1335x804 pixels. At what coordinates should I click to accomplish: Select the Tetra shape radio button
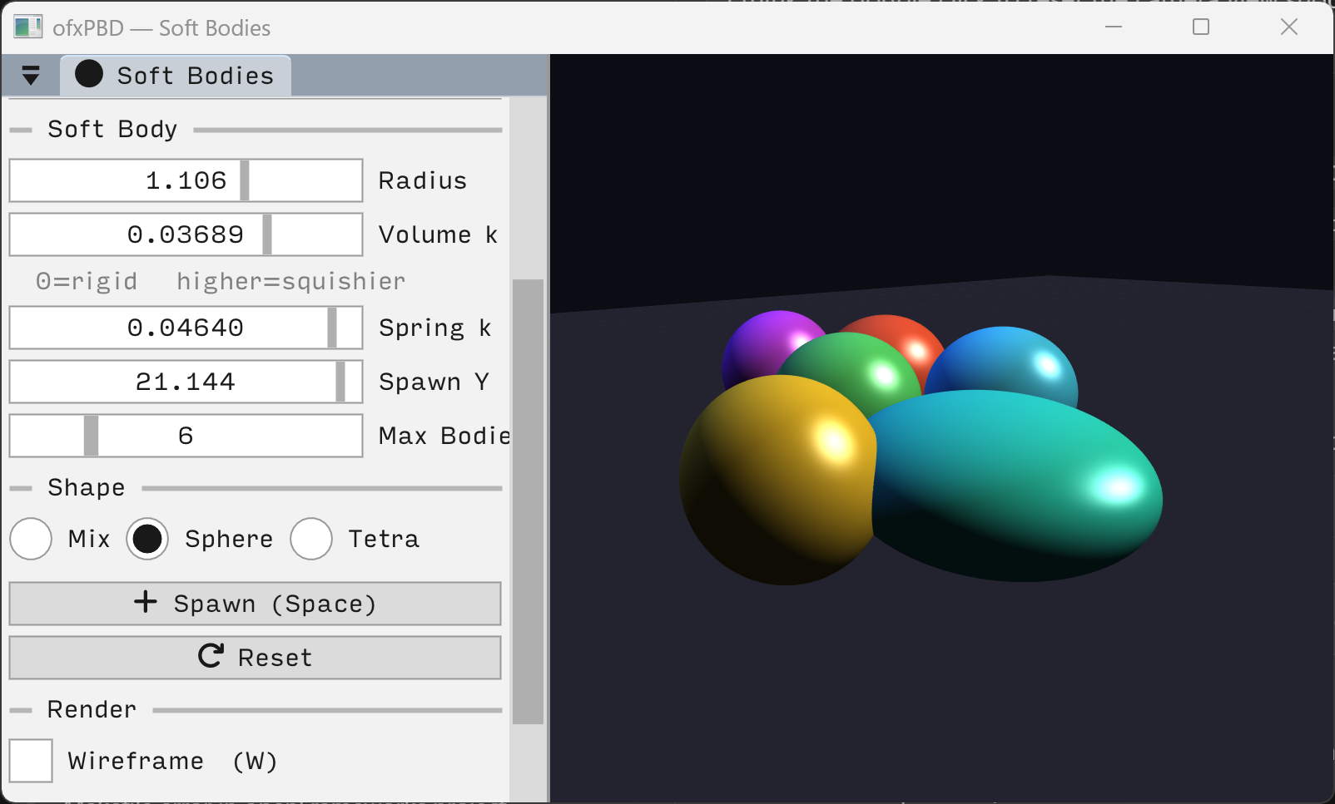pos(311,539)
